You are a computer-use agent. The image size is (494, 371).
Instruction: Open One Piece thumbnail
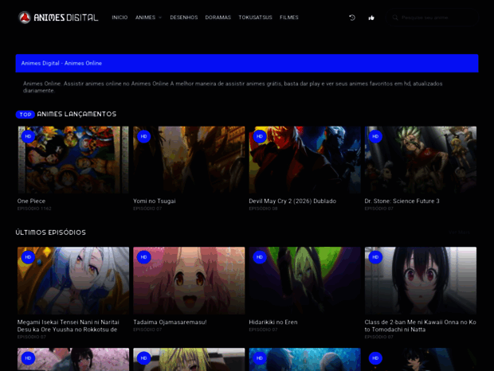pos(73,159)
